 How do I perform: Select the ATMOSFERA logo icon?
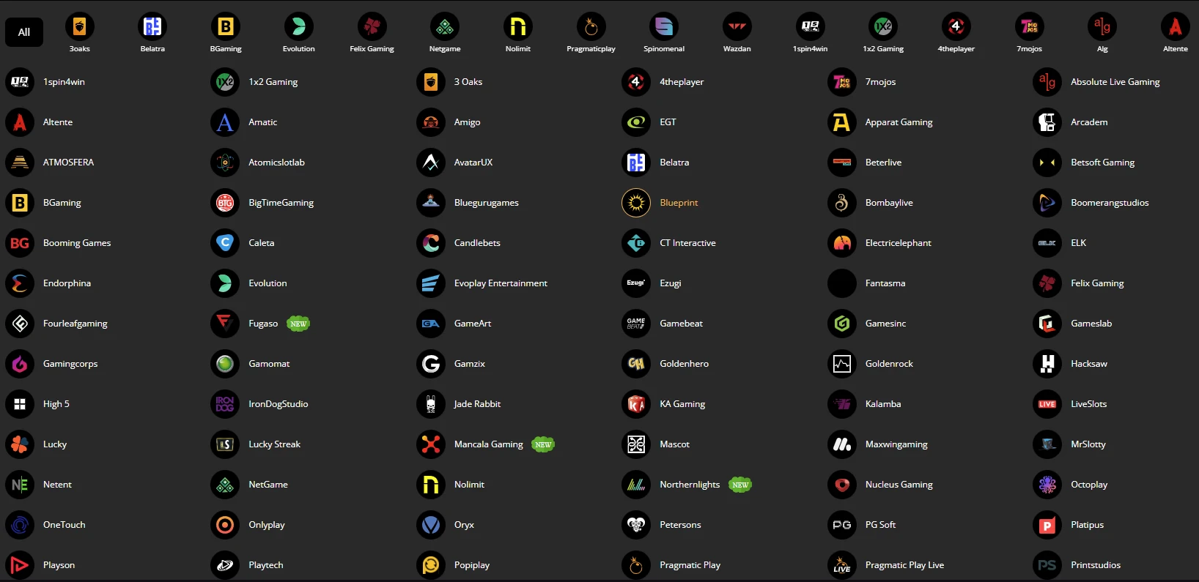(20, 163)
